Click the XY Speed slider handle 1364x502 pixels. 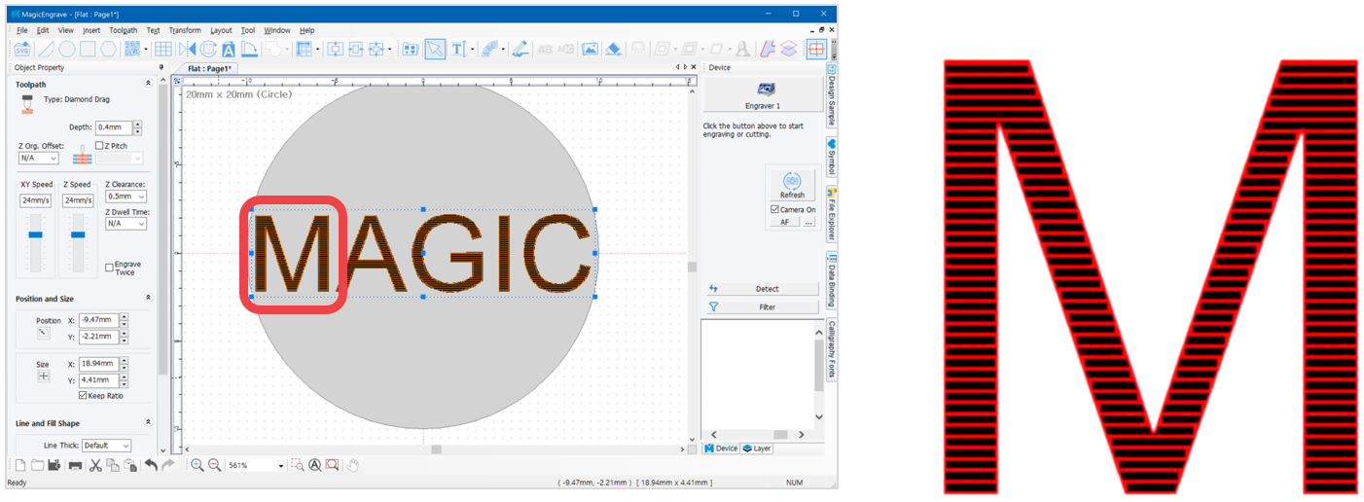click(x=36, y=235)
